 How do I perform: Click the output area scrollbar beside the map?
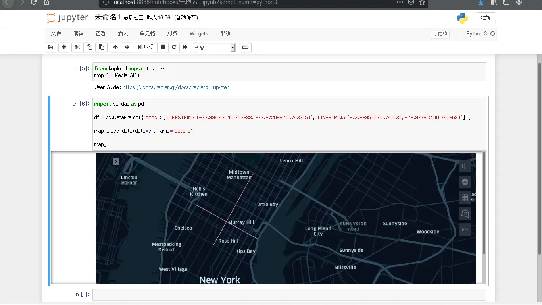point(484,203)
